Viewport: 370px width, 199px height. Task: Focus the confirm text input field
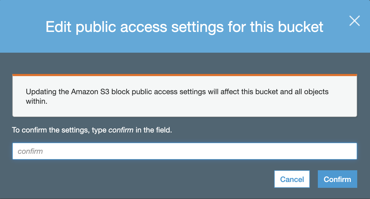[x=184, y=151]
